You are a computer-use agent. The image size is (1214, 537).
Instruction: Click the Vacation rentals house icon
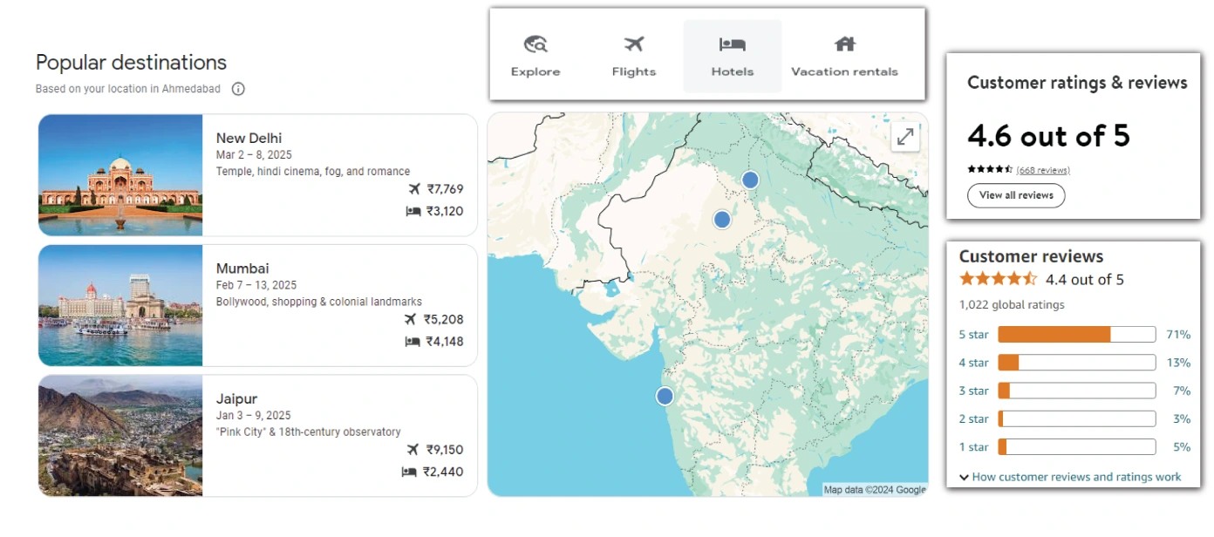844,44
